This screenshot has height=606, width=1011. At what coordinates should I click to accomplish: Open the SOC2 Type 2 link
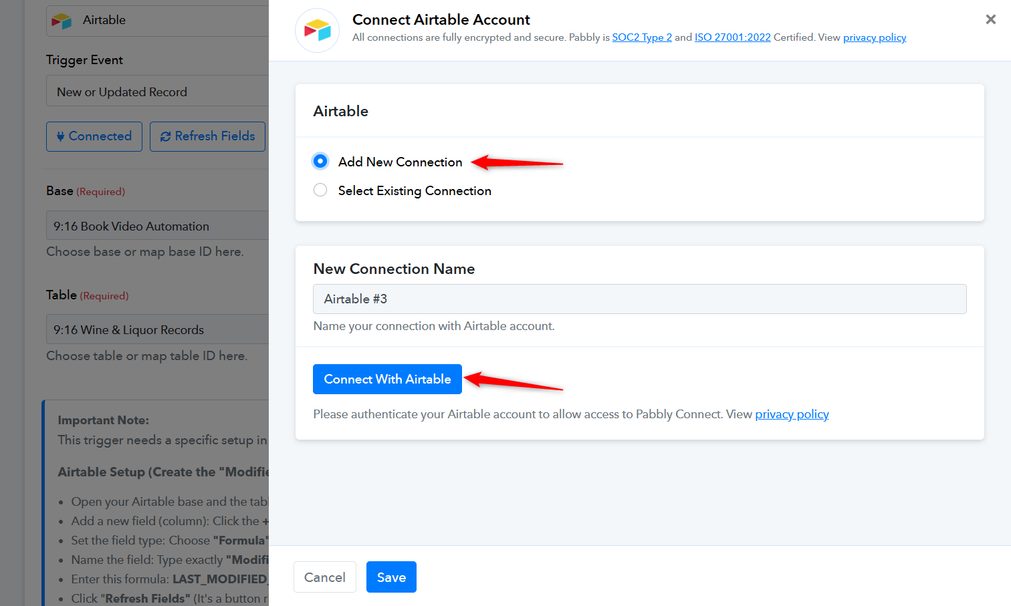click(642, 37)
